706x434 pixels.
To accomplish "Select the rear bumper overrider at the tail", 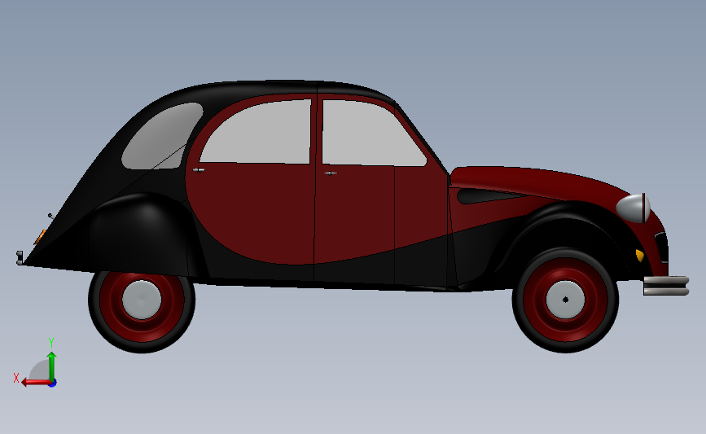I will click(x=20, y=257).
